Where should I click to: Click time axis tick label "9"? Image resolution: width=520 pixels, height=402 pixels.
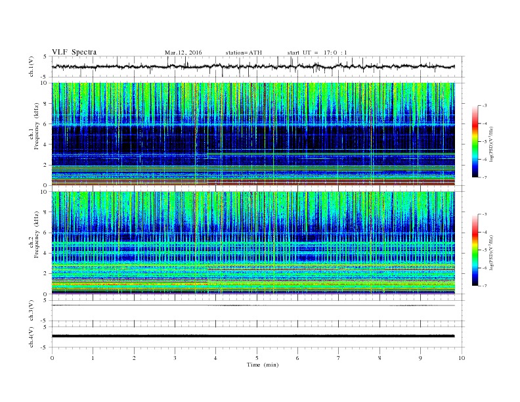click(420, 358)
